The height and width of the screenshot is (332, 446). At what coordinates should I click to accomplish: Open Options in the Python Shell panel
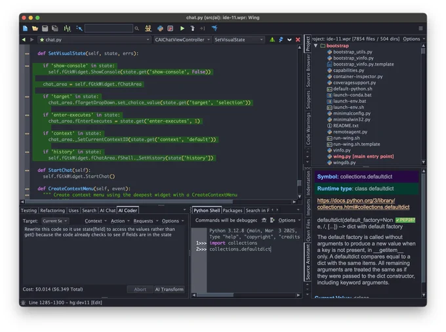pyautogui.click(x=289, y=220)
